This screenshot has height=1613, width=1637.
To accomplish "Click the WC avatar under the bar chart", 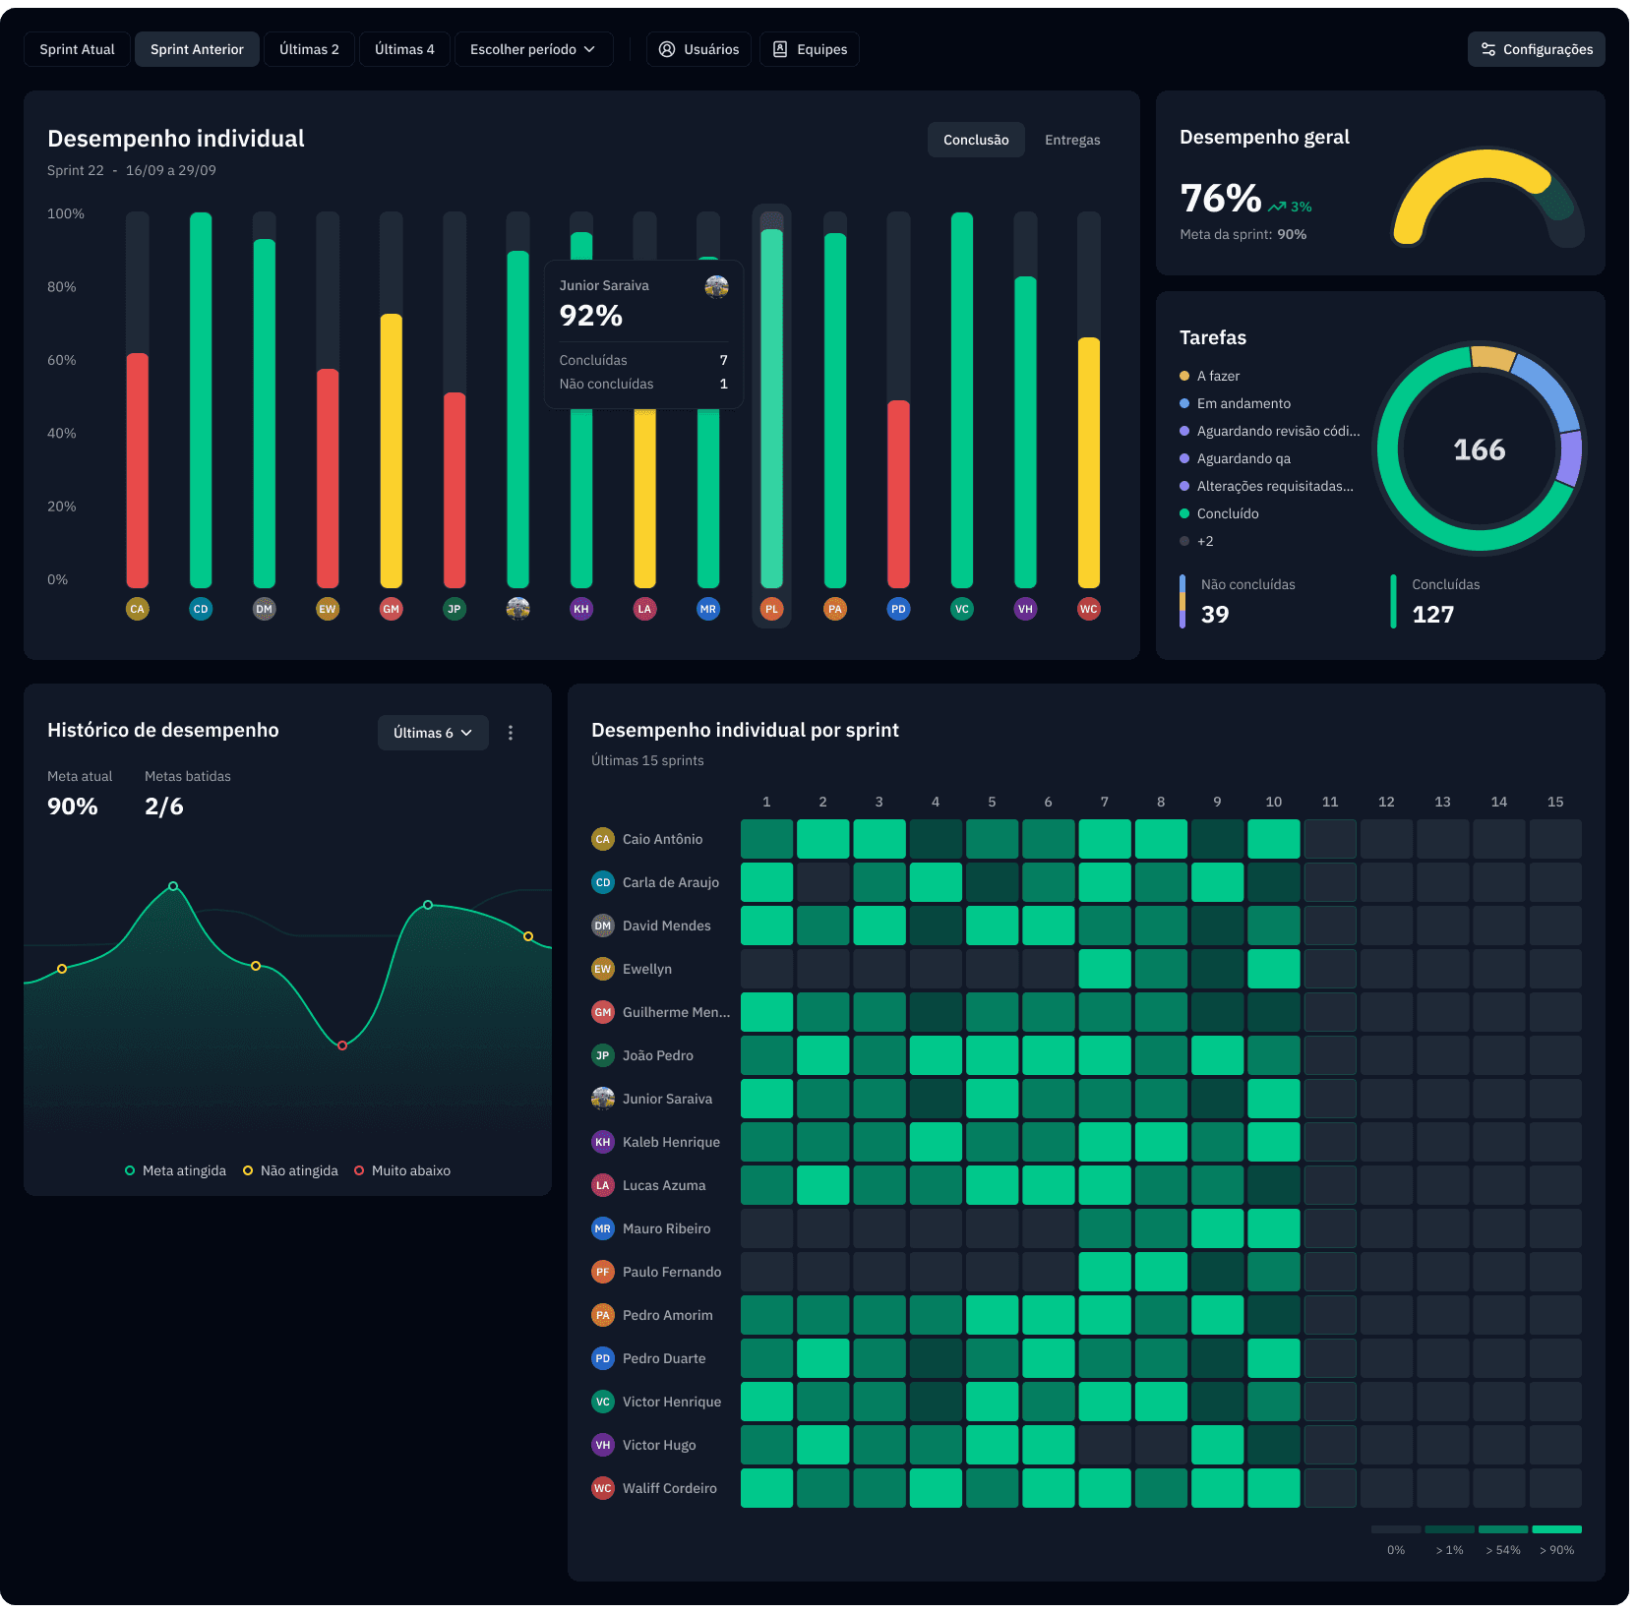I will pos(1088,609).
